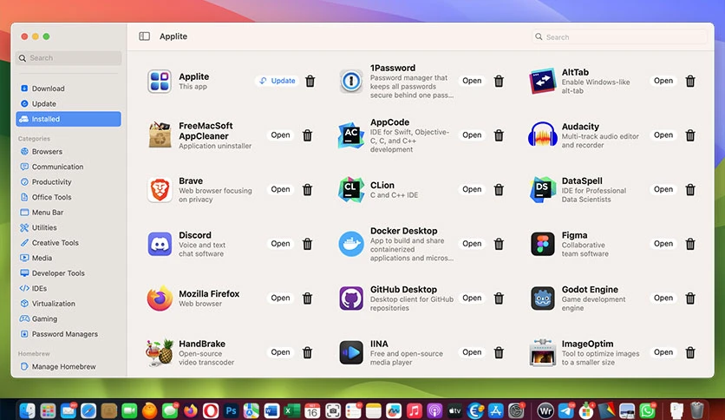Open Mozilla Firefox from the list
The height and width of the screenshot is (420, 725).
point(280,298)
